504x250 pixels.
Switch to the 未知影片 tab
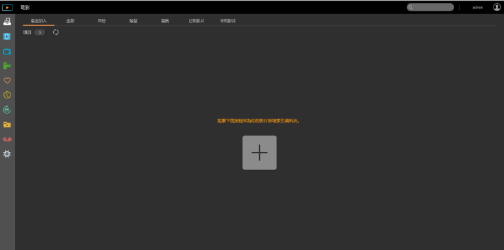228,21
